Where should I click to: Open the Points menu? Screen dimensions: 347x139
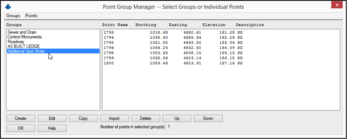tap(32, 16)
